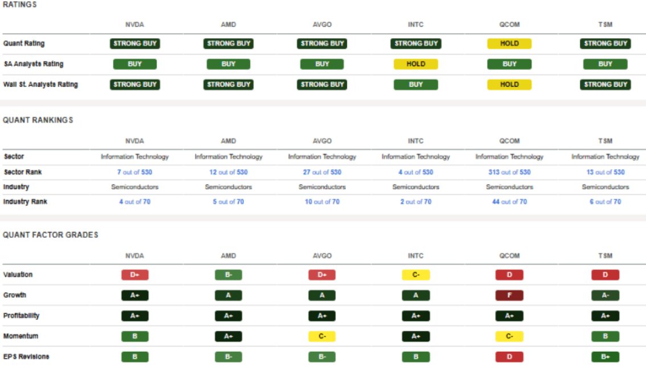Open INTC industry rank 2 out of 70
Image resolution: width=646 pixels, height=370 pixels.
tap(416, 202)
